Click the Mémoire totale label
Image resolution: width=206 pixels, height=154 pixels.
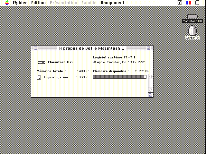point(51,71)
